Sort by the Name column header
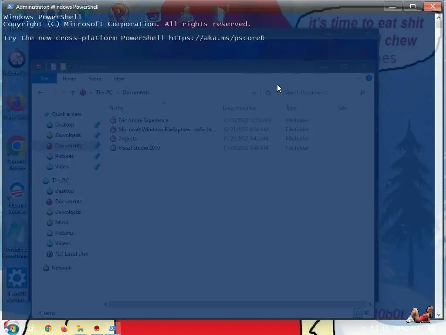The height and width of the screenshot is (335, 446). pyautogui.click(x=116, y=108)
